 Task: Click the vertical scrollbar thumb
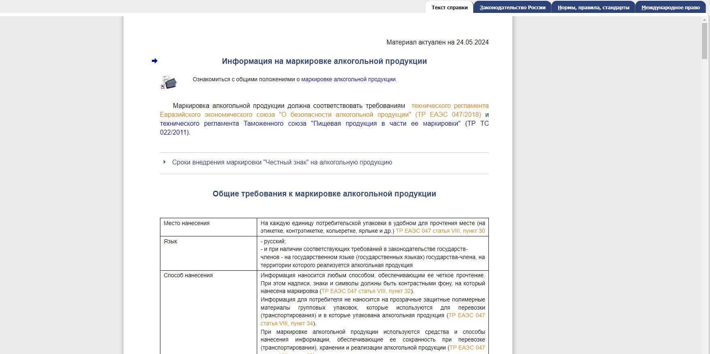tap(705, 41)
